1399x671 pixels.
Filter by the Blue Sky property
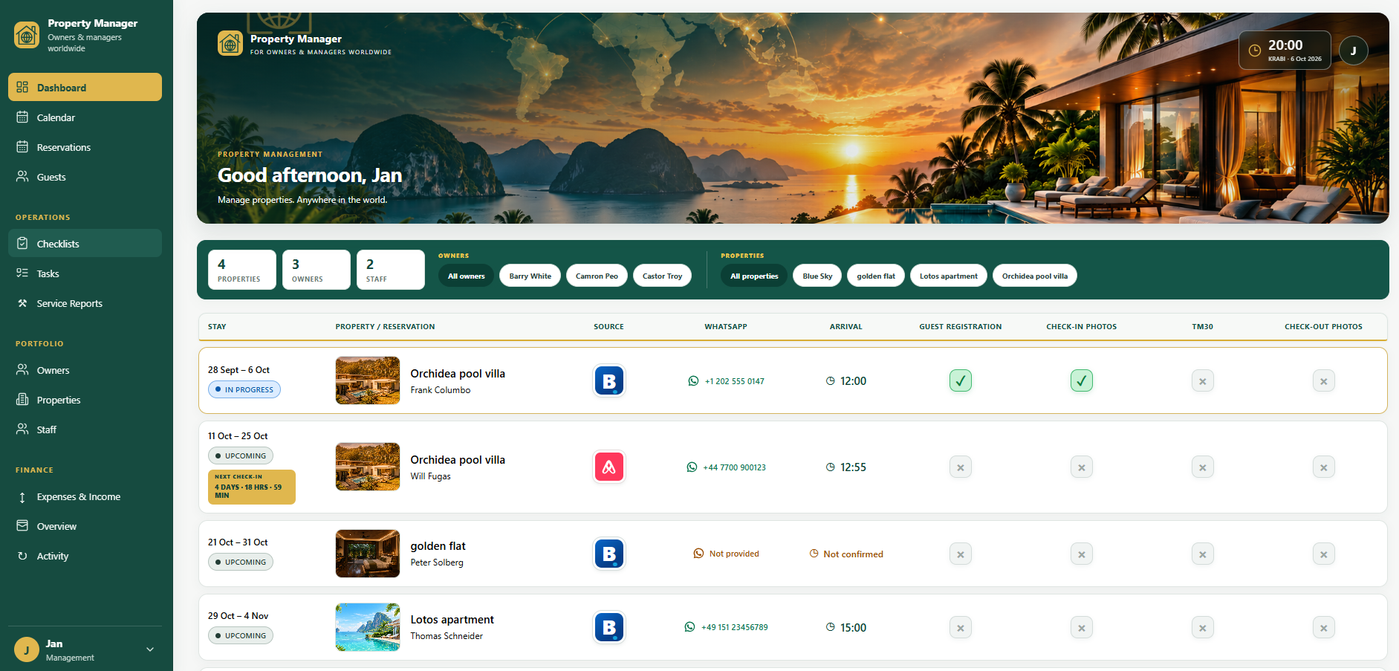click(x=817, y=276)
